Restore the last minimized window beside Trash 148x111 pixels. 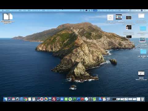point(138,99)
